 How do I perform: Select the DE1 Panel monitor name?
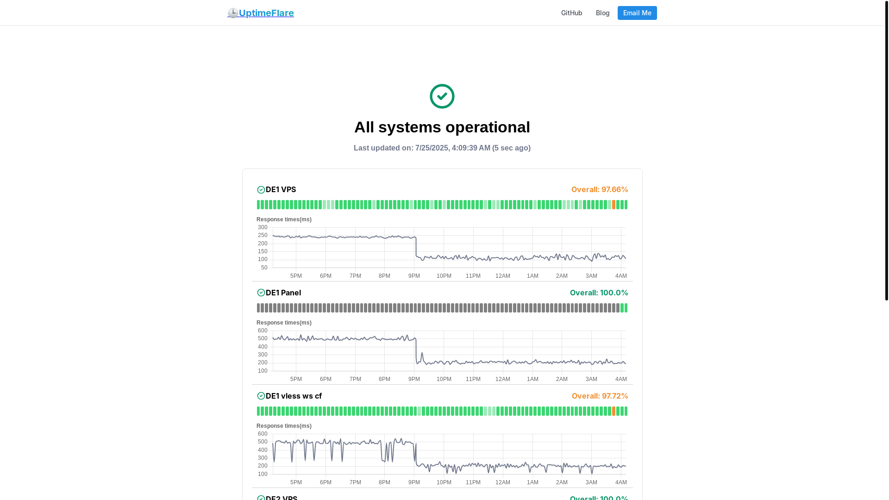(x=283, y=293)
